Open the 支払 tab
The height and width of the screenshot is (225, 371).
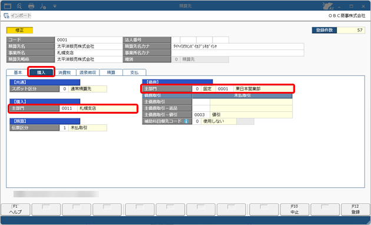click(134, 72)
